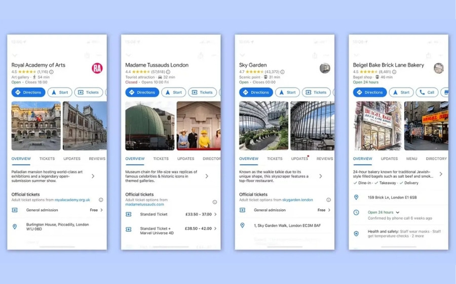Tap Start button on Madame Tussauds card

point(174,92)
